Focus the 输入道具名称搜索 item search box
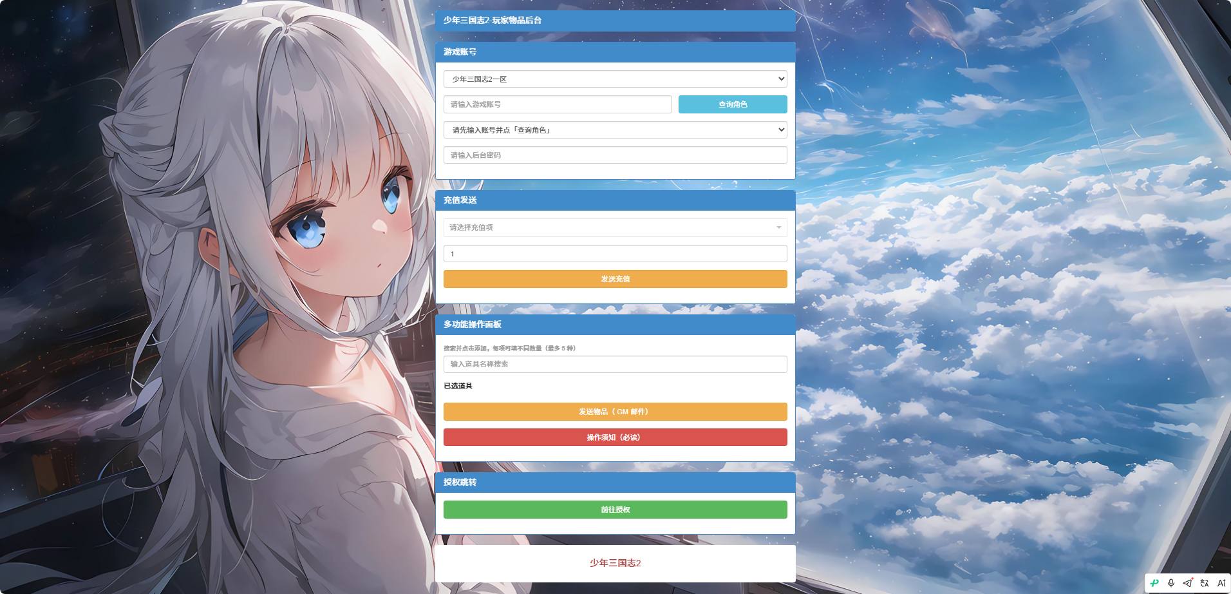The image size is (1231, 594). 615,364
